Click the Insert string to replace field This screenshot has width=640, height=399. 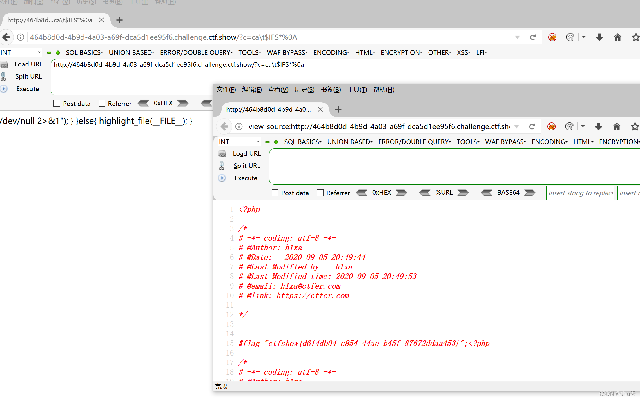click(x=580, y=193)
